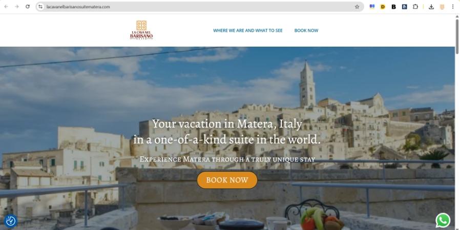This screenshot has width=460, height=230.
Task: Click the page vertical scrollbar thumb
Action: pyautogui.click(x=457, y=36)
